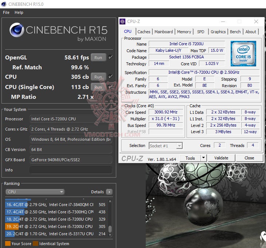Click the Threads value 4

coord(253,145)
